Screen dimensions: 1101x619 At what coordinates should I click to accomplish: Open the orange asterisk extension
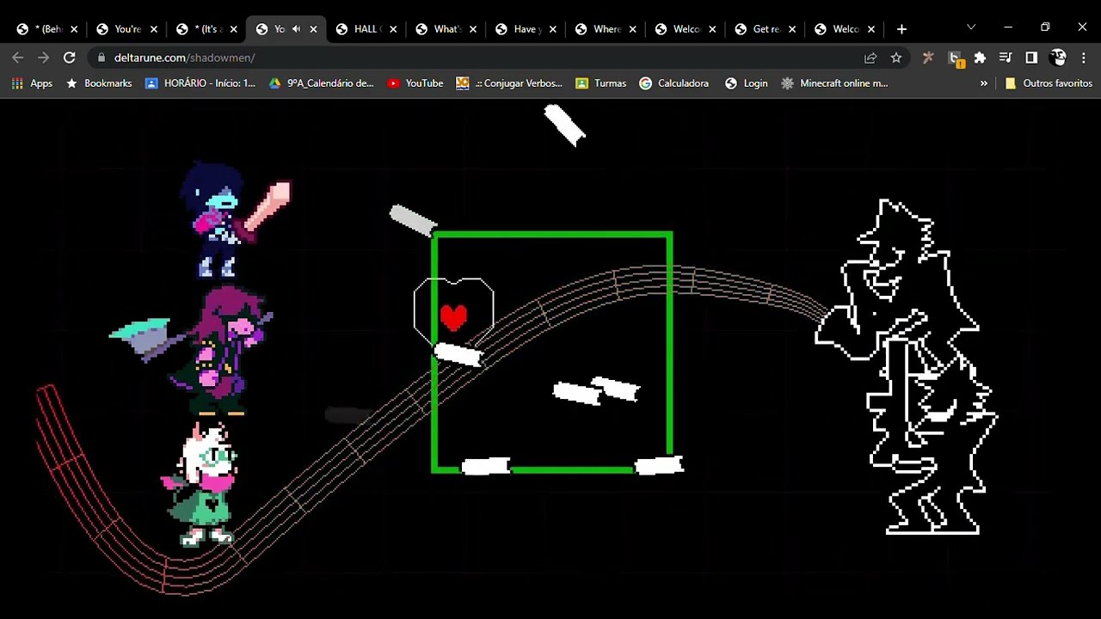point(927,58)
